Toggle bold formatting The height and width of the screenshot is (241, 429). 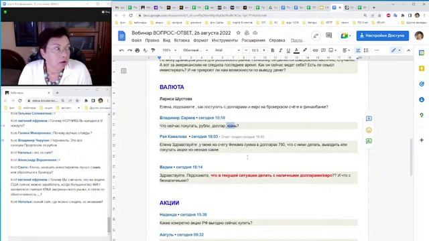coord(273,50)
